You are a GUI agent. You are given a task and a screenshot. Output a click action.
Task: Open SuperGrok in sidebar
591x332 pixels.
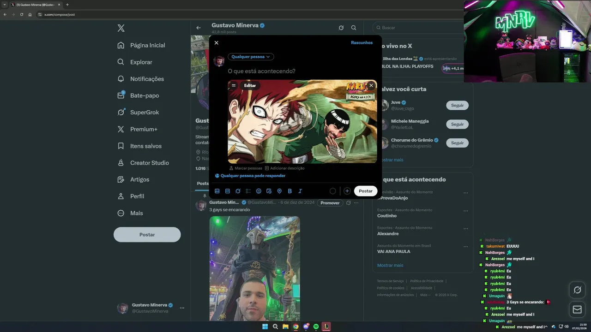(x=138, y=112)
